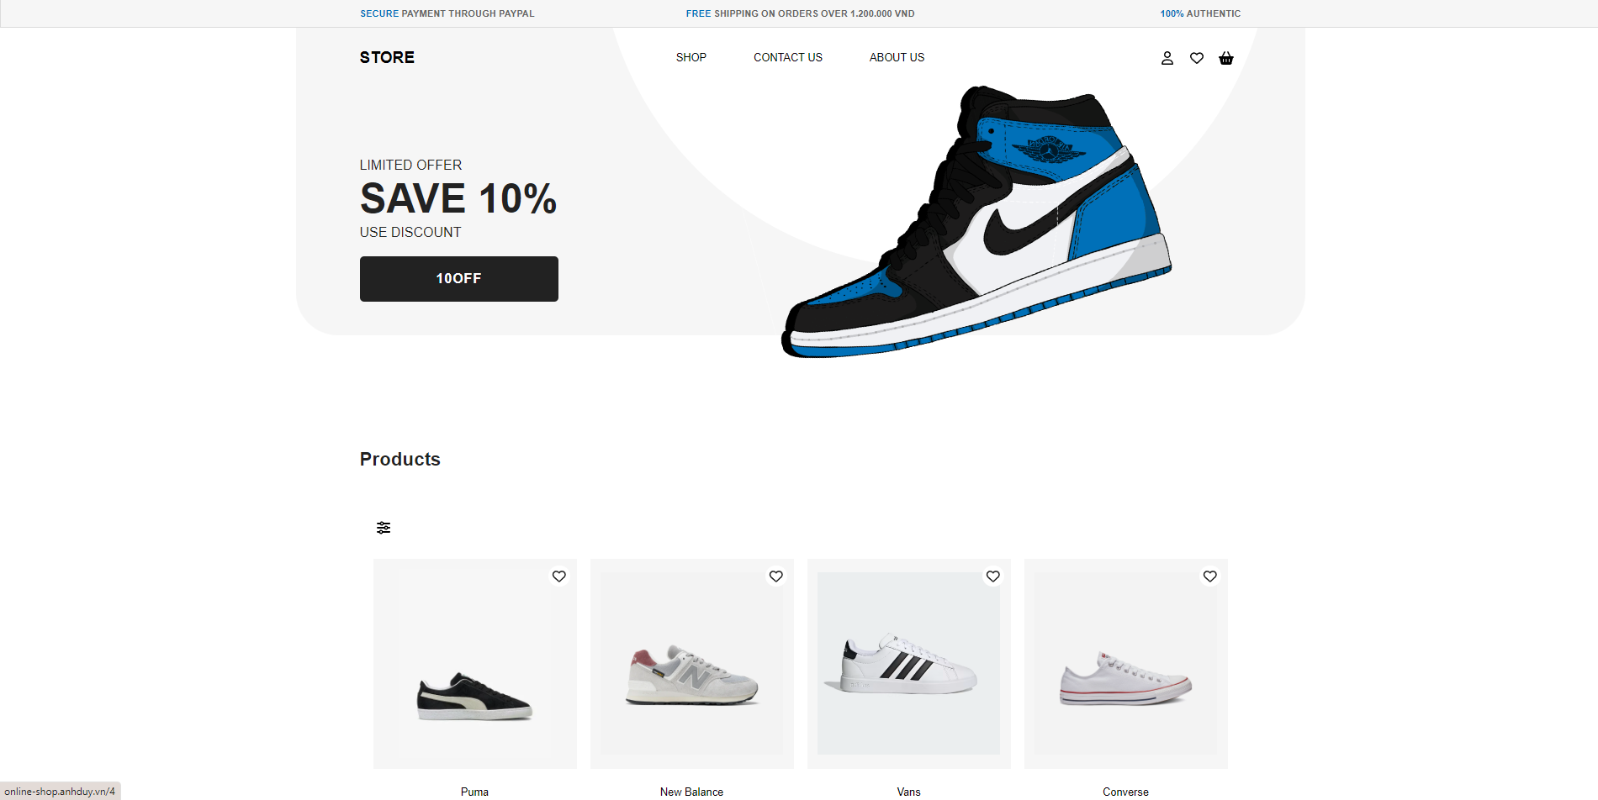
Task: Toggle favorite heart on Puma shoe
Action: pyautogui.click(x=559, y=576)
